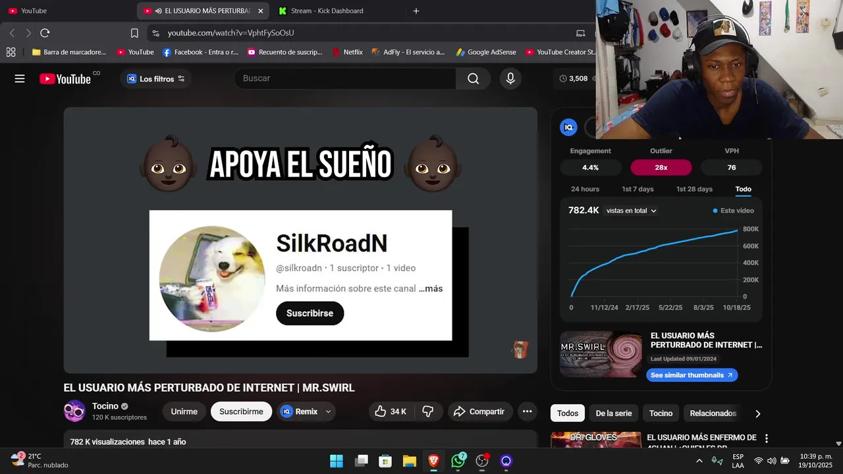This screenshot has width=843, height=474.
Task: Click inside the Buscar search field
Action: click(345, 78)
